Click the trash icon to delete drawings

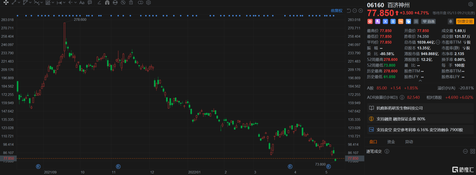[x=131, y=3]
